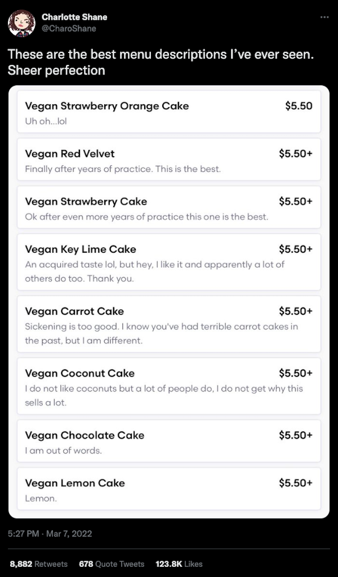Click the 5:27 PM Mar 7, 2022 timestamp
The width and height of the screenshot is (338, 577).
[x=50, y=533]
